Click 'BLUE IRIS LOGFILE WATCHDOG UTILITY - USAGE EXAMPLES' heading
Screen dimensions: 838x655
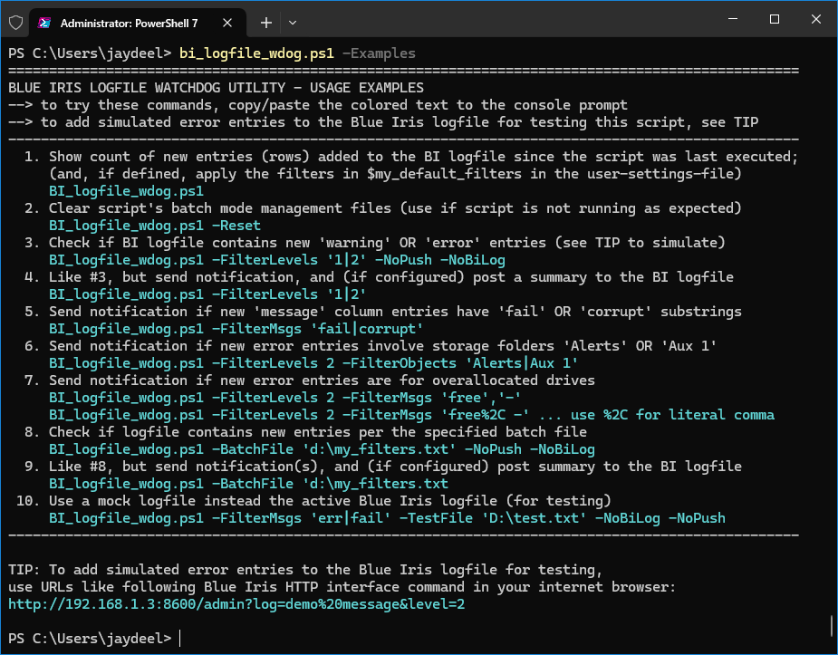point(216,88)
